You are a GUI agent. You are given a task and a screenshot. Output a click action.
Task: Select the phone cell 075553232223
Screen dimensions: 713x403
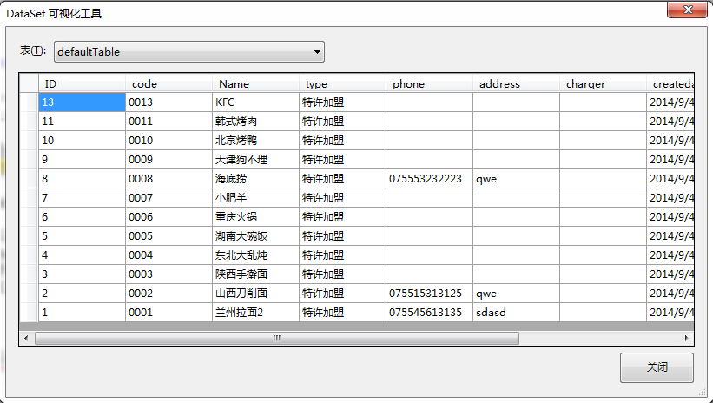pyautogui.click(x=429, y=179)
